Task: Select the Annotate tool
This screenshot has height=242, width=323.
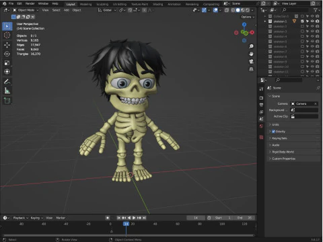Action: 7,81
